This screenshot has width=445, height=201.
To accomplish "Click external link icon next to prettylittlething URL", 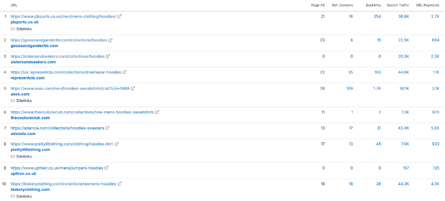I will coord(117,144).
